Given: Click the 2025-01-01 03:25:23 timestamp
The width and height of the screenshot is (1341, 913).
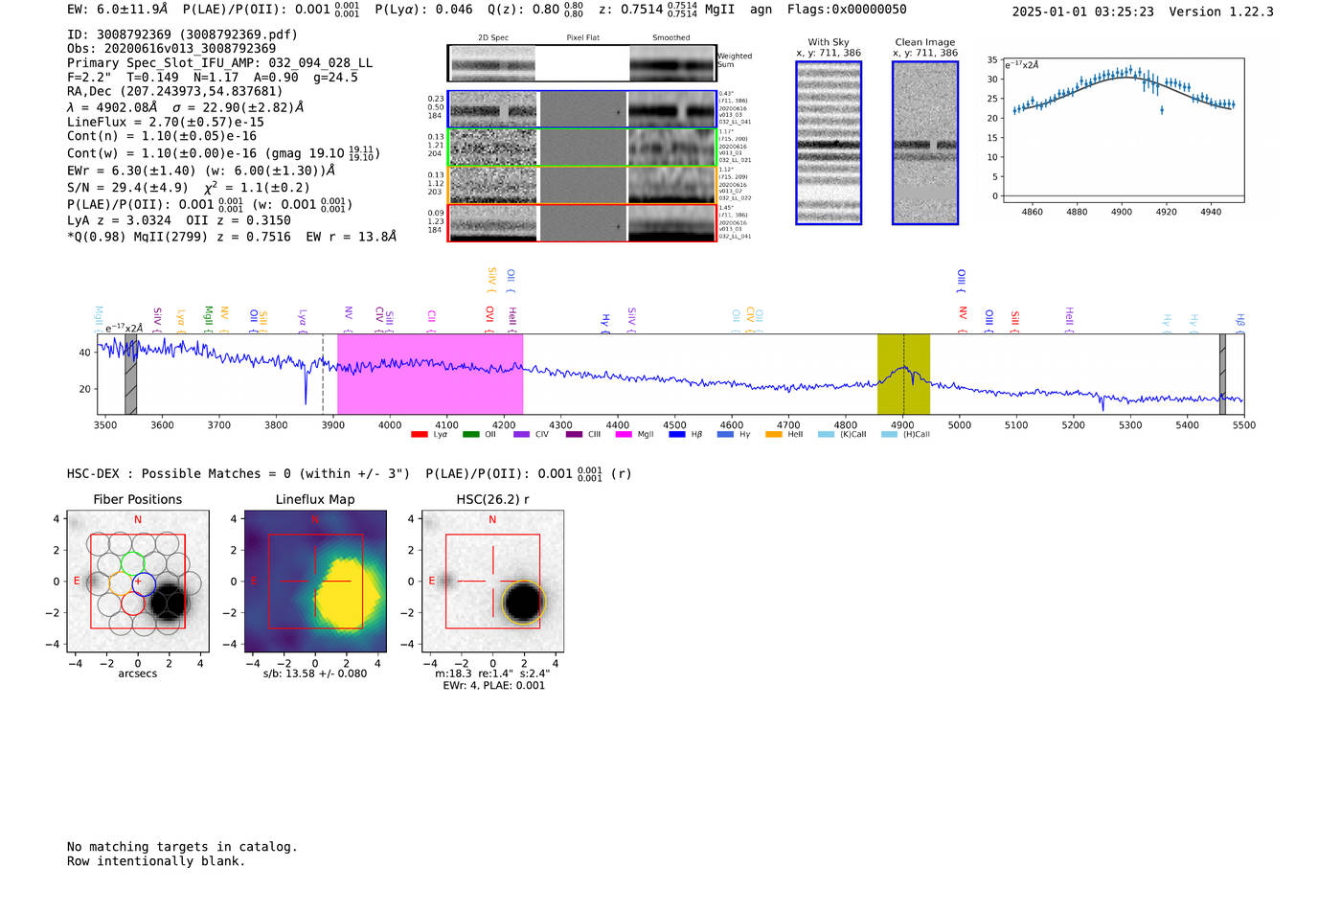Looking at the screenshot, I should [1083, 12].
